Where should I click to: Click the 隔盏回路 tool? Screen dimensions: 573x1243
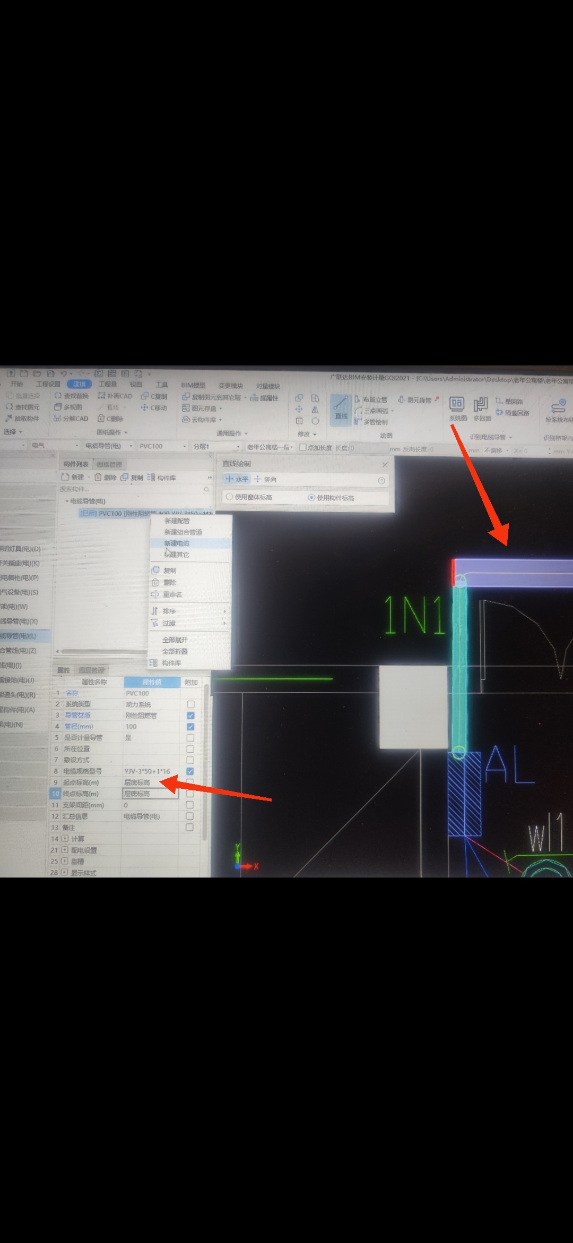click(x=513, y=413)
